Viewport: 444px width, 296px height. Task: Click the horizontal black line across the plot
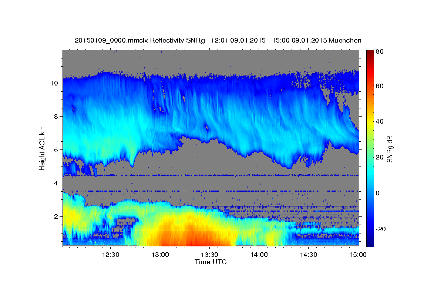(x=211, y=230)
